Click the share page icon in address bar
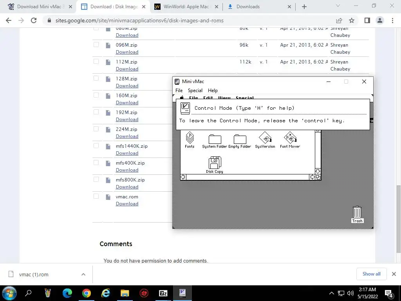 [x=339, y=20]
